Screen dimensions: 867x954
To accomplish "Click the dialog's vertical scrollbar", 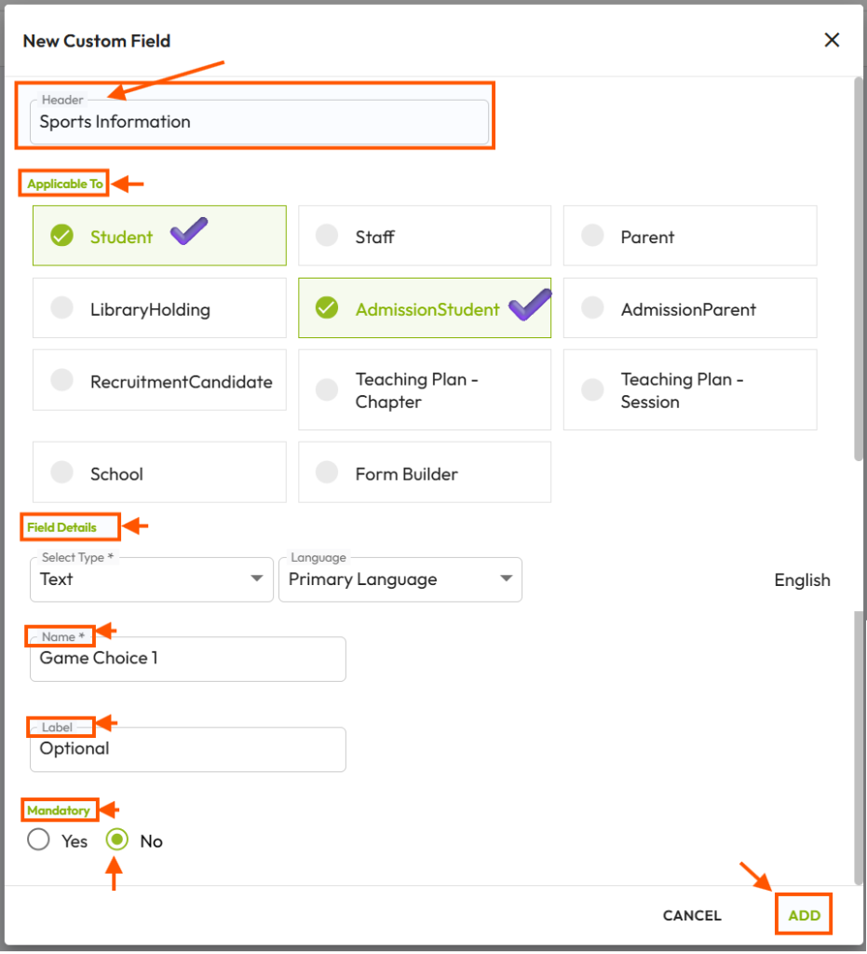I will pyautogui.click(x=858, y=267).
